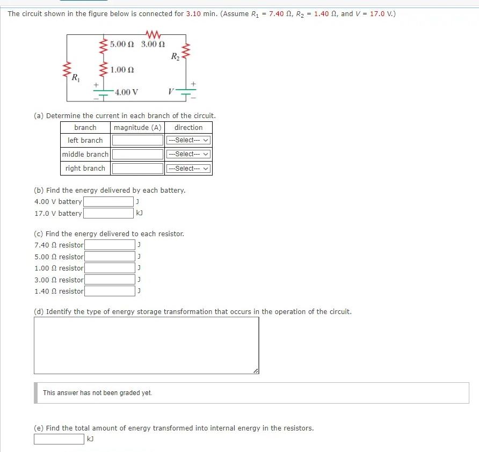Click the 'right branch' row label
Viewport: 479px width, 452px height.
(85, 168)
